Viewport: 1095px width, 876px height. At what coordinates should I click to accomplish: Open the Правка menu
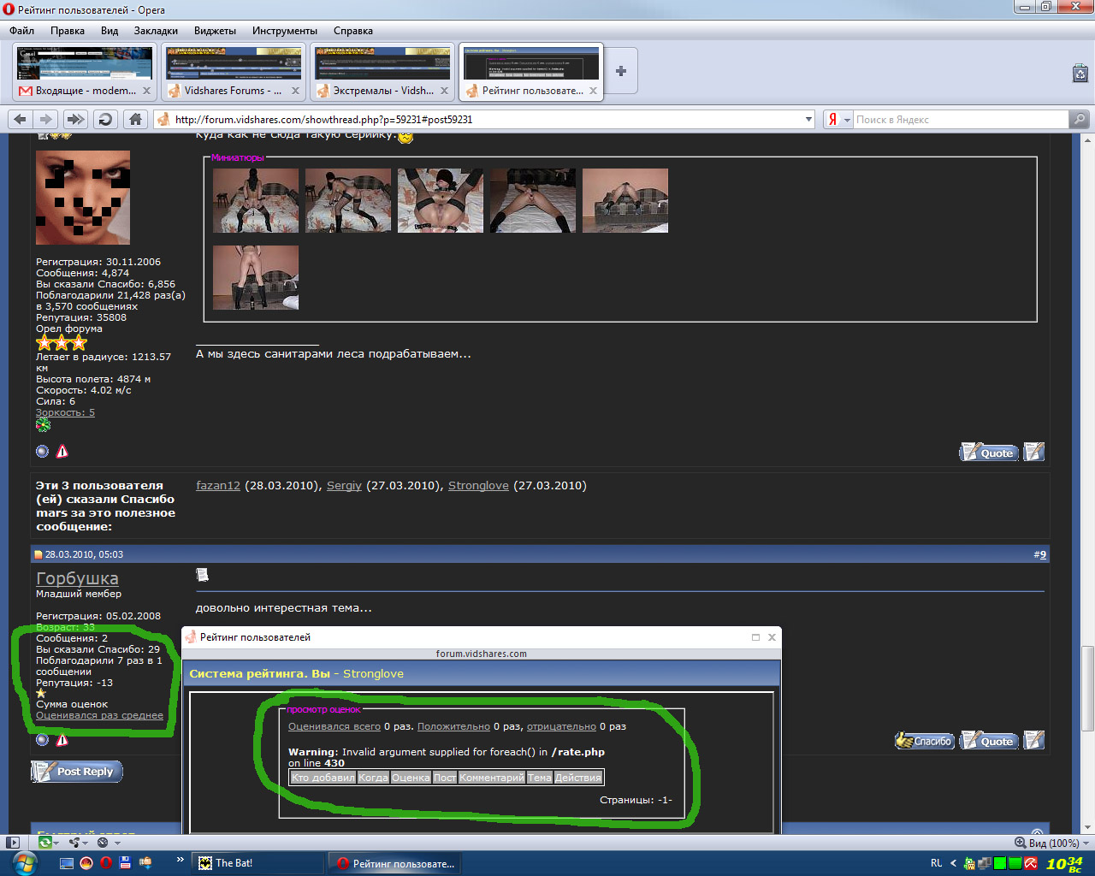point(68,31)
